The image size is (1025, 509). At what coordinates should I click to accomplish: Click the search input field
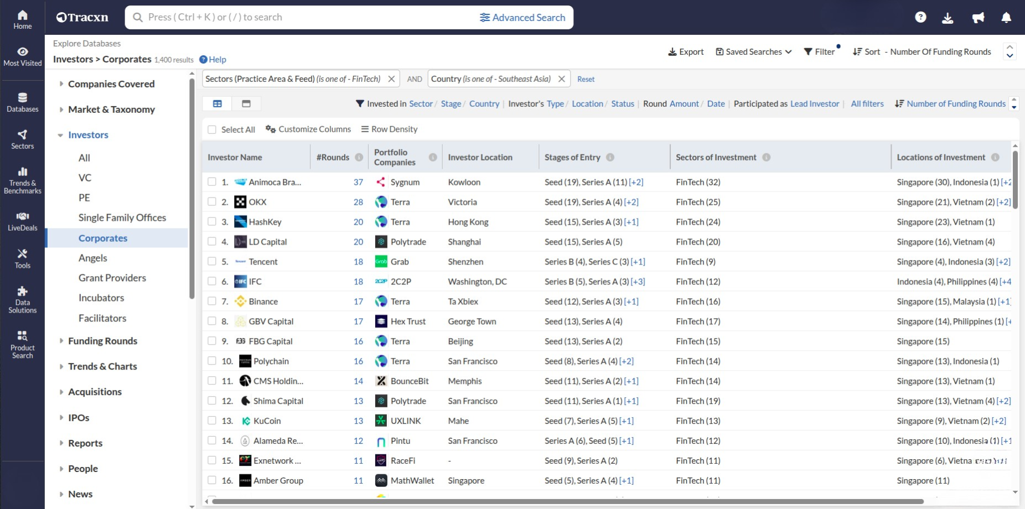pos(304,17)
